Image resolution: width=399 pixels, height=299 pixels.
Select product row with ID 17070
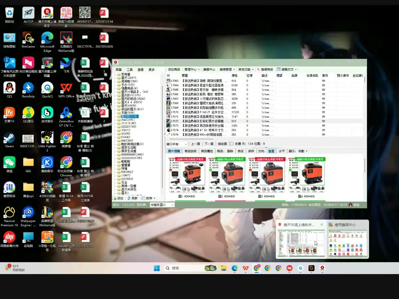pos(265,112)
